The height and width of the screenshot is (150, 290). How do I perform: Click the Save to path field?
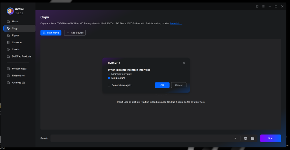point(141,138)
